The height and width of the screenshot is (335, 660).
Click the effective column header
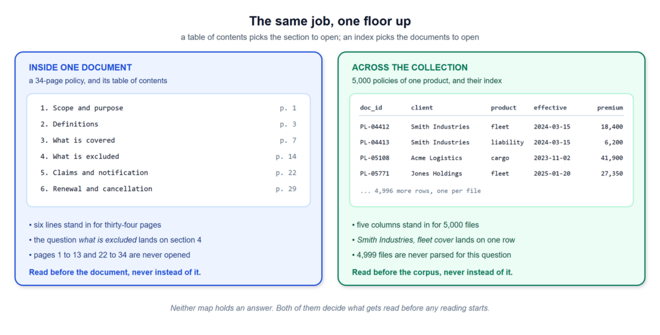(550, 108)
